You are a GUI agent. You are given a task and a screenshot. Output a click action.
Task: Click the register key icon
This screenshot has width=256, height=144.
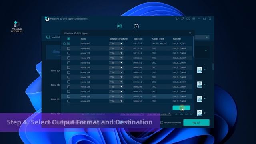(182, 19)
